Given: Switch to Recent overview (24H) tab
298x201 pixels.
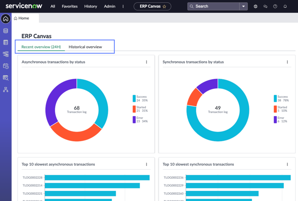Looking at the screenshot, I should [x=41, y=47].
